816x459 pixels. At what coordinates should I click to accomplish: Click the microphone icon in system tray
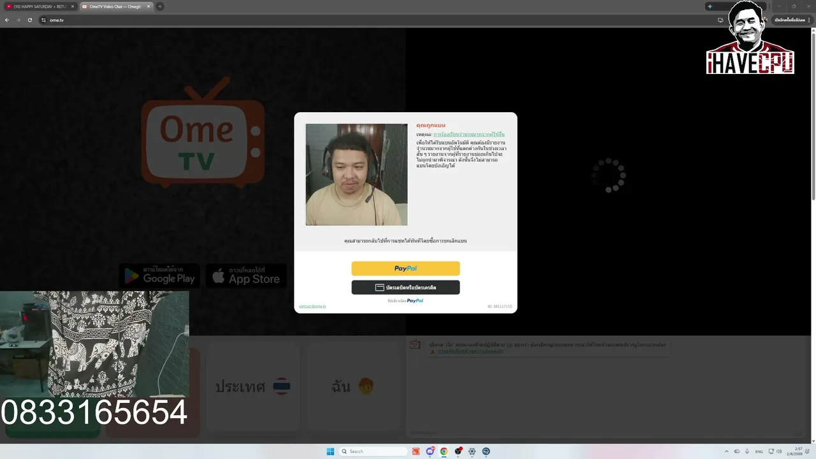pyautogui.click(x=747, y=451)
